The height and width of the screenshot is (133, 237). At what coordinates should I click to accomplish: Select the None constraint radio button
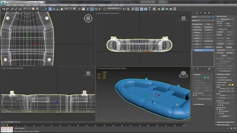point(218,23)
